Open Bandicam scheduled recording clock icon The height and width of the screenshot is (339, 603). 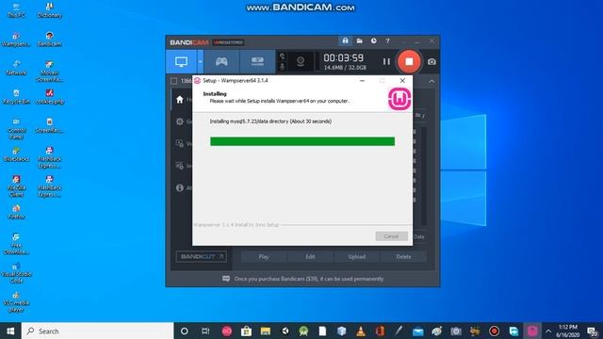click(373, 40)
